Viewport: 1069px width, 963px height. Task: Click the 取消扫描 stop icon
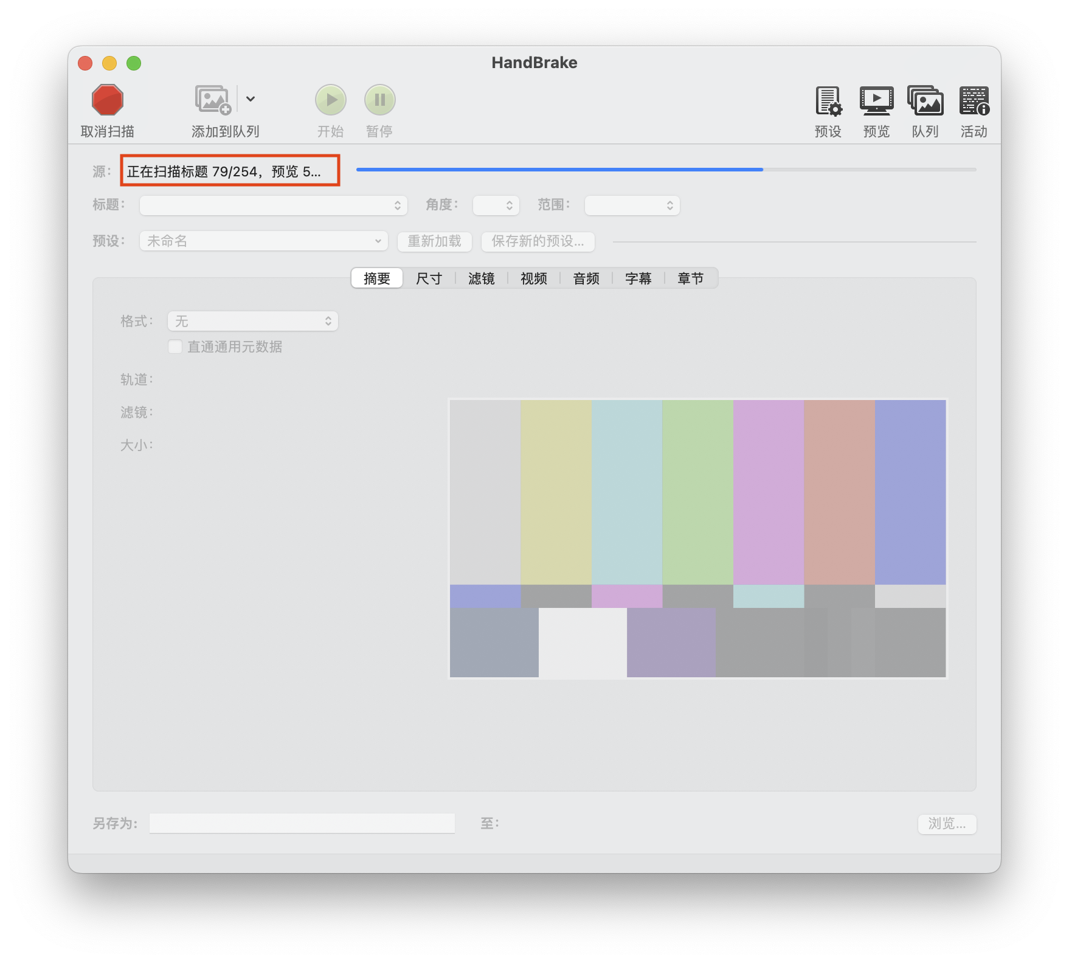106,99
